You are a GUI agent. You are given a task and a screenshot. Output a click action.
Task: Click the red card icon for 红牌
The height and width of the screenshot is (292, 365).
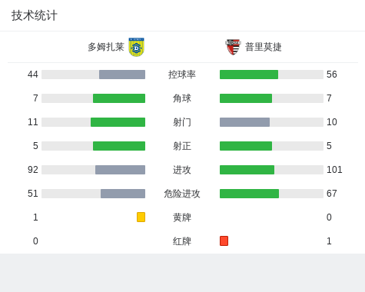224,241
